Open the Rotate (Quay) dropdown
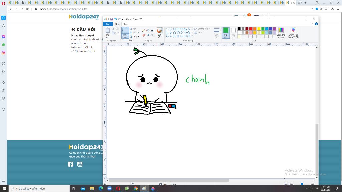Image resolution: width=342 pixels, height=192 pixels. pos(134,37)
